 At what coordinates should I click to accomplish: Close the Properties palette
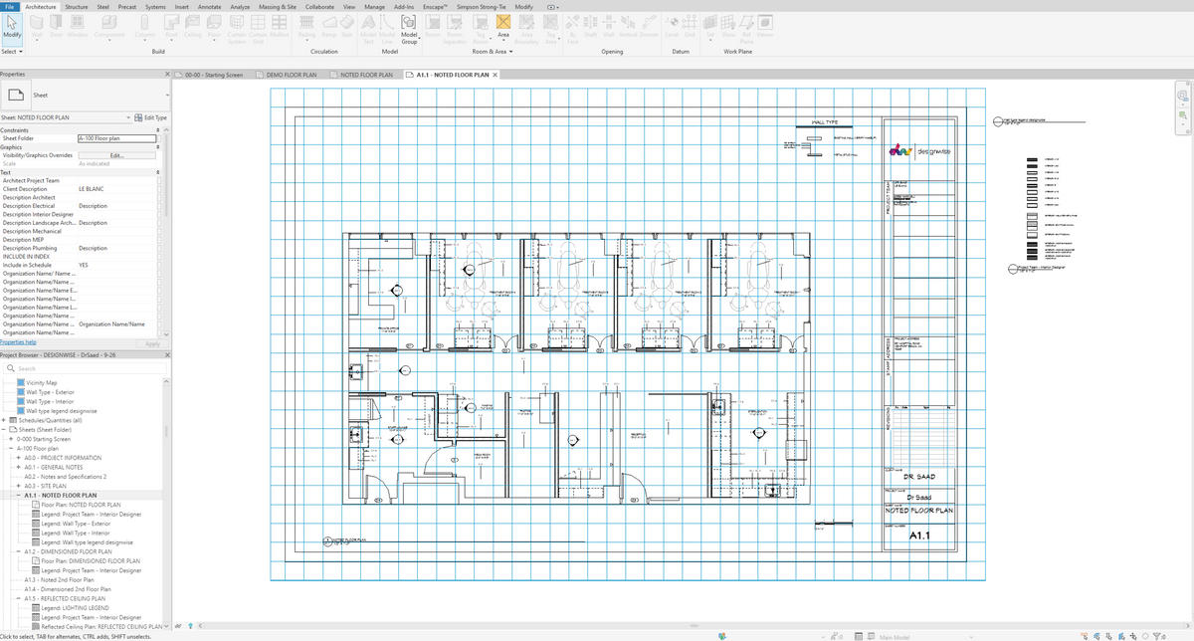167,74
